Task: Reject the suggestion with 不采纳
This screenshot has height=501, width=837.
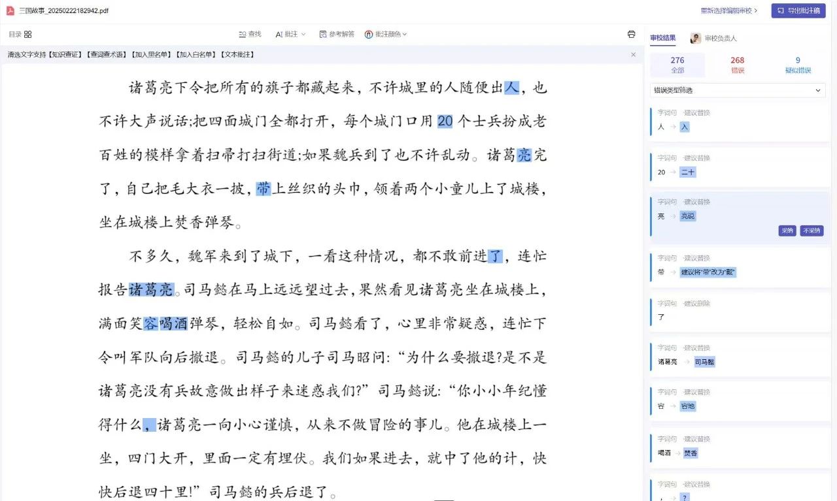Action: pos(811,231)
